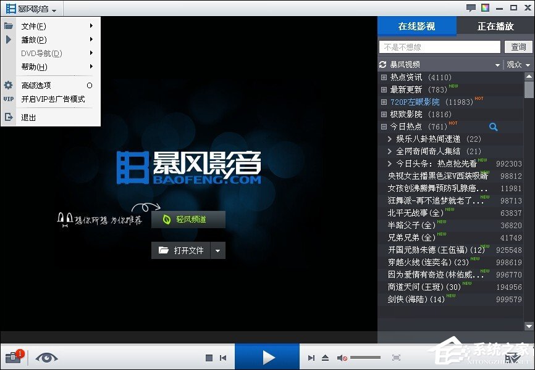Click the magnifier search icon beside 今日热点
Image resolution: width=535 pixels, height=370 pixels.
click(x=493, y=126)
